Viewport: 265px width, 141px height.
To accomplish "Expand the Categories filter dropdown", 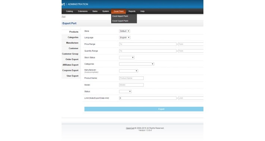I will tap(137, 64).
